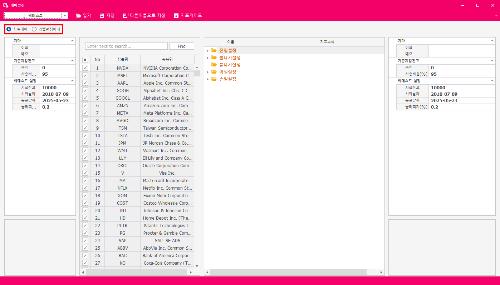
Task: Toggle the select-all checkbox in table header
Action: point(85,60)
